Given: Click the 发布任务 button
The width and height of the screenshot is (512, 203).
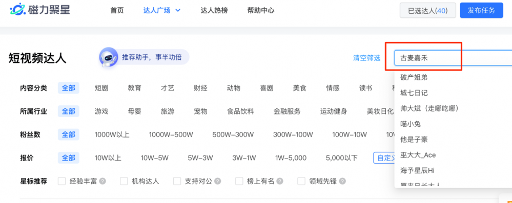Looking at the screenshot, I should [481, 10].
